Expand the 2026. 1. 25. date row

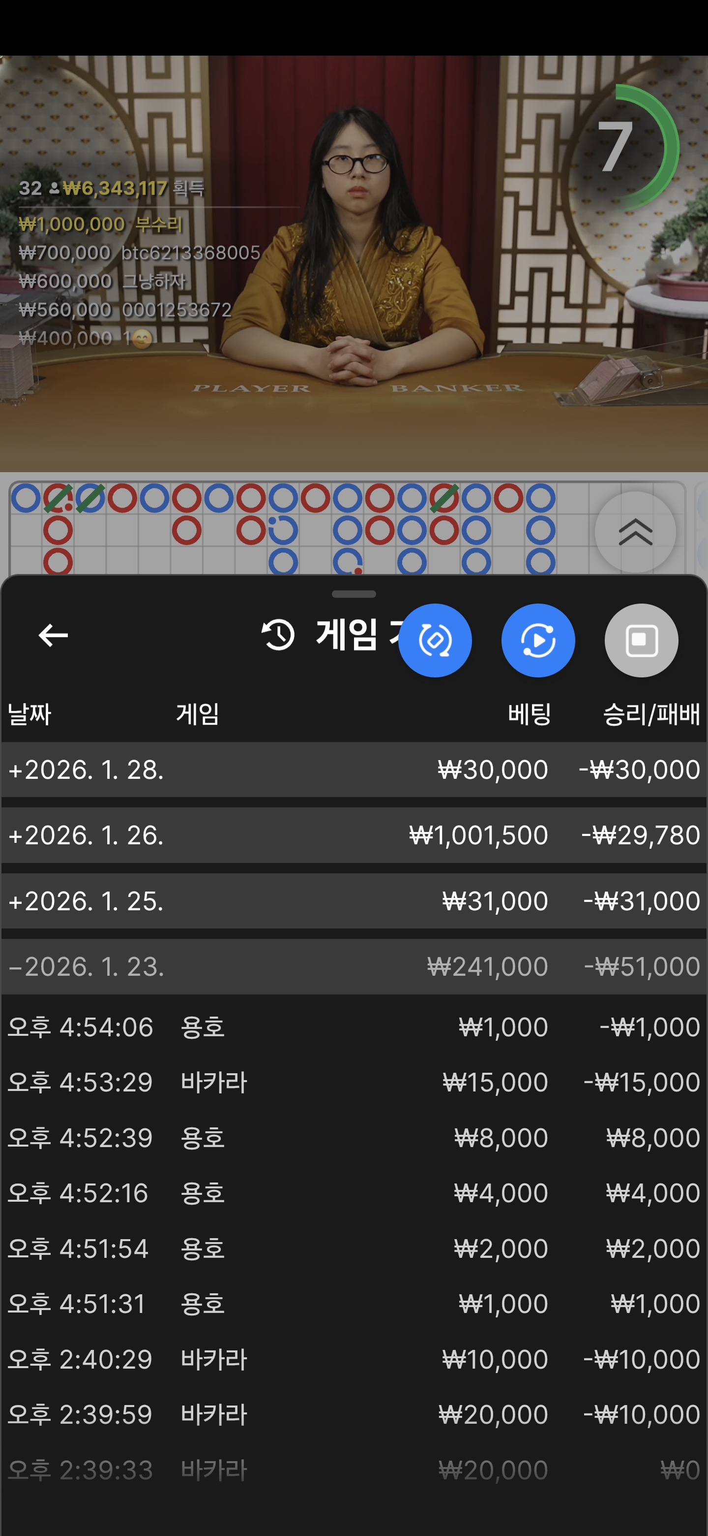point(354,900)
